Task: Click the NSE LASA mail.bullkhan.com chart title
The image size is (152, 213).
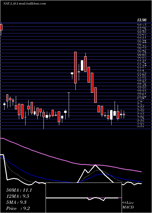Action: (x=24, y=4)
